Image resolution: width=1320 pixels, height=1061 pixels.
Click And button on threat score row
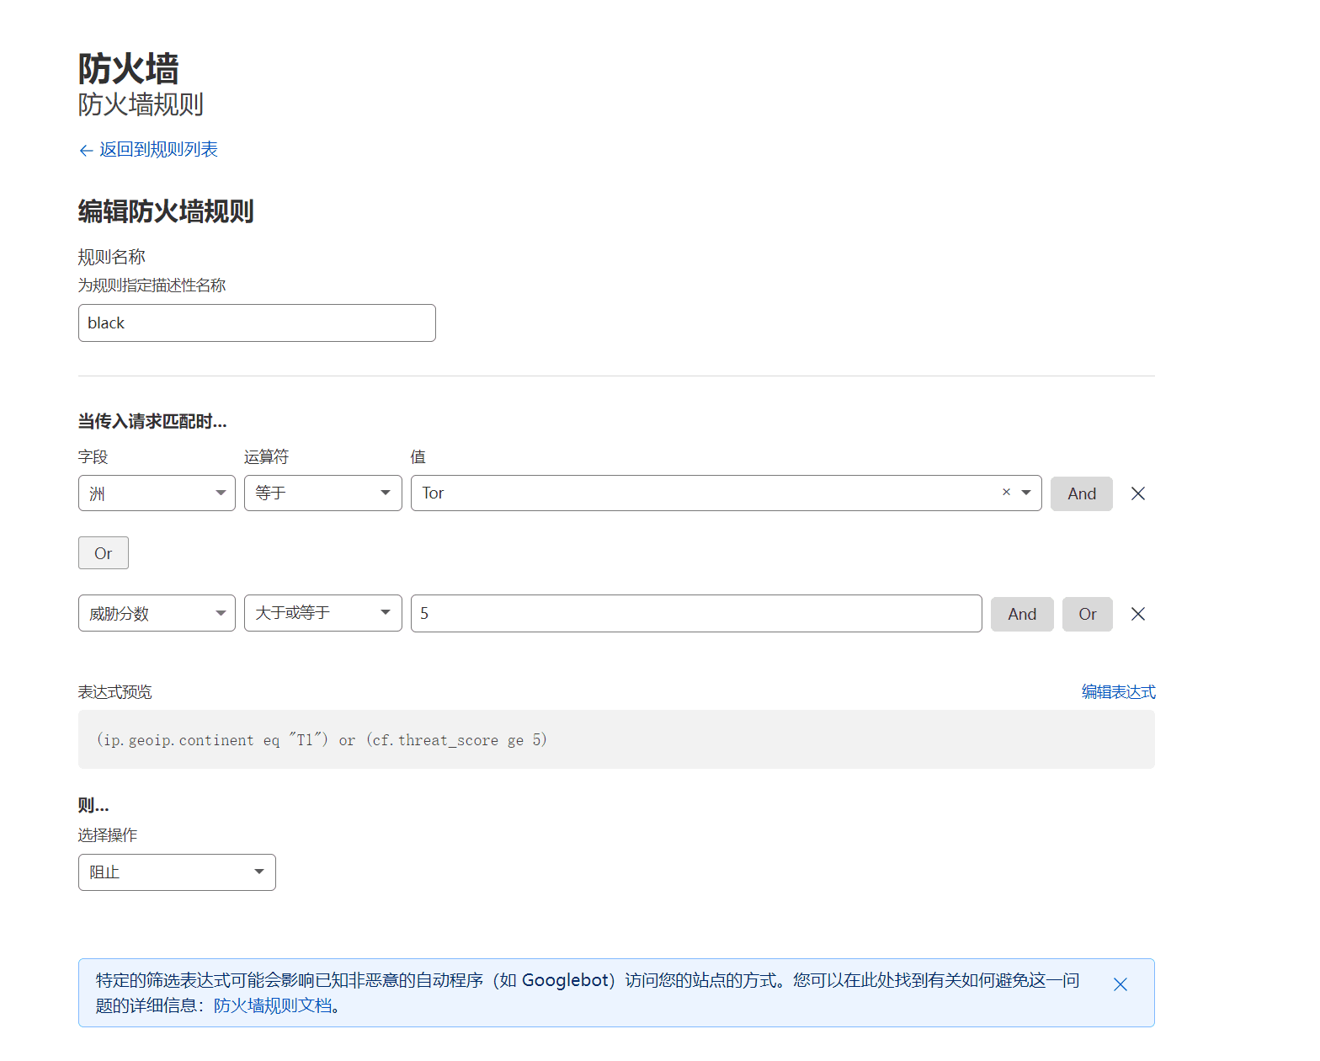click(x=1021, y=614)
